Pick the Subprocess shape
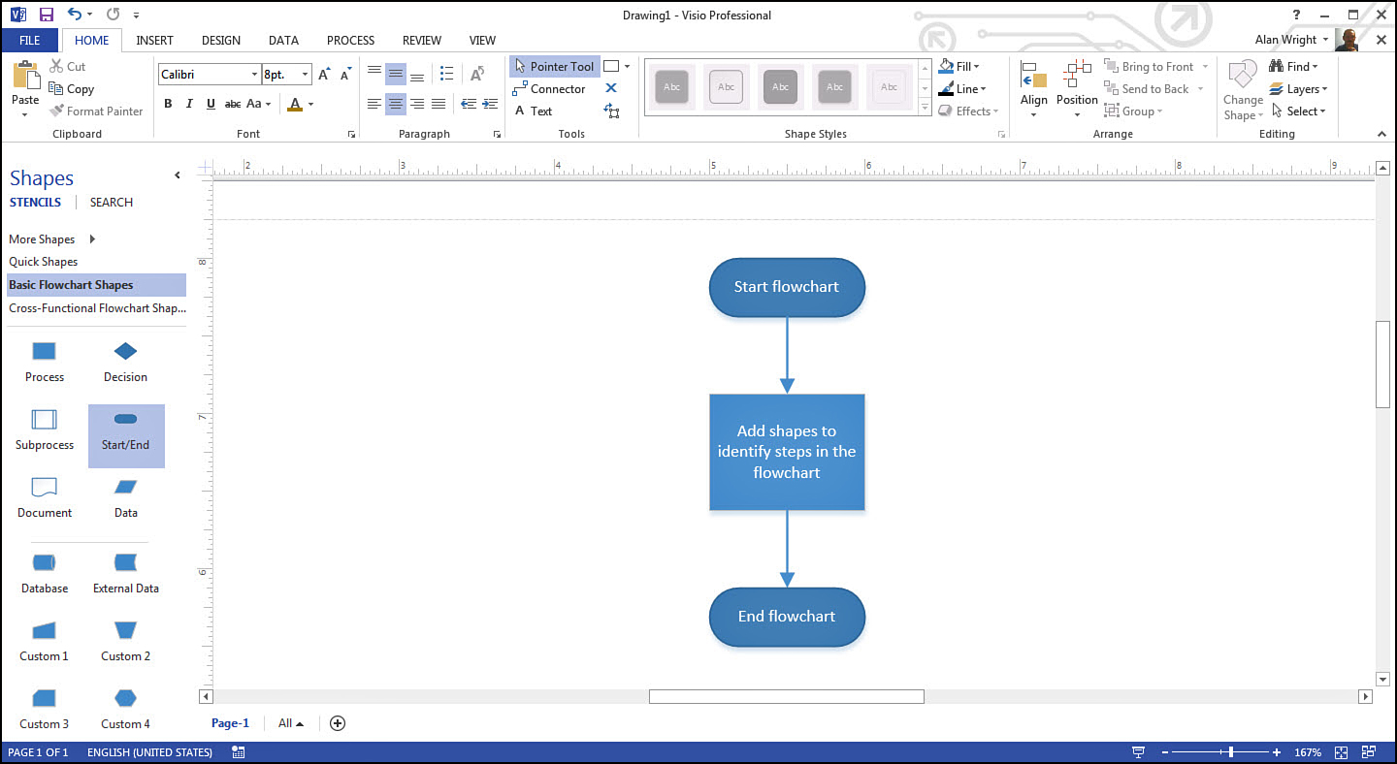 (45, 430)
